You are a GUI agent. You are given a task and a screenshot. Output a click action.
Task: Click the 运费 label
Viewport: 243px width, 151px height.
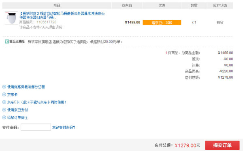click(x=196, y=65)
